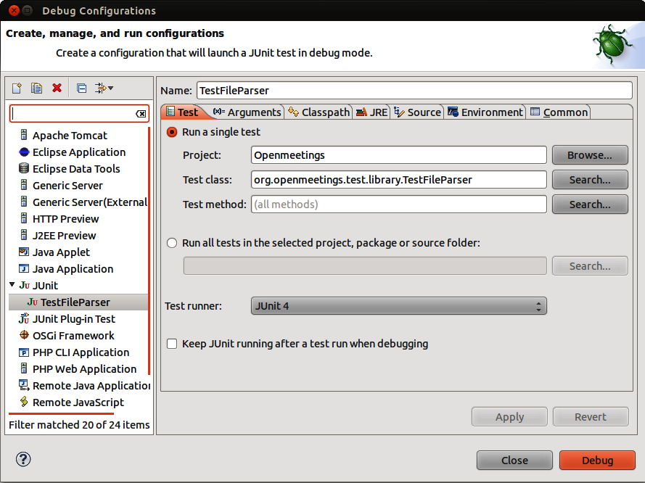Click the Close button at the dialog bottom
Viewport: 645px width, 483px height.
pos(514,460)
